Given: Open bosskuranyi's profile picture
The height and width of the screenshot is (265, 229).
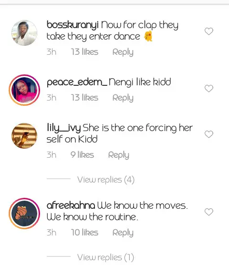Looking at the screenshot, I should [24, 33].
